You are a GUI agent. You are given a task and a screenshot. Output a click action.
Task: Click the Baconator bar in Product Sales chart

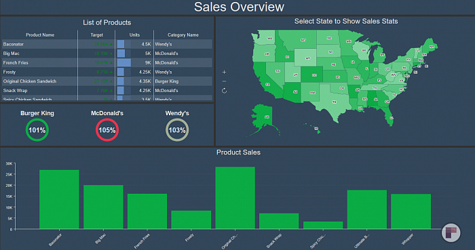tap(59, 199)
